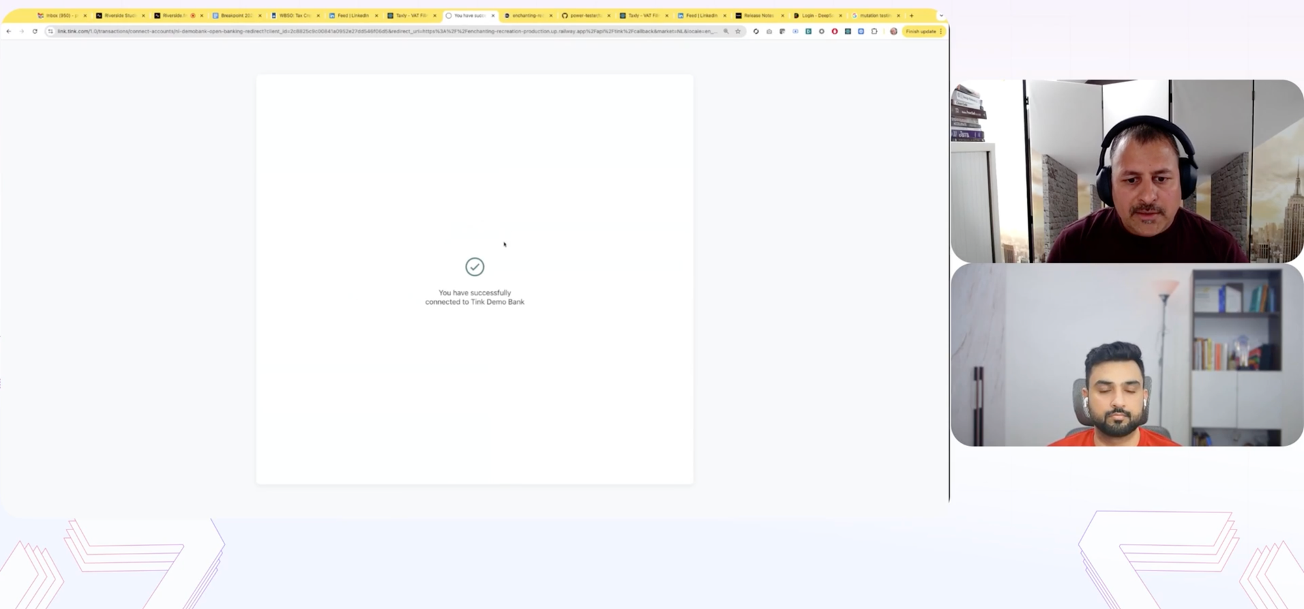This screenshot has height=609, width=1304.
Task: Bookmark this page with the star icon
Action: pyautogui.click(x=738, y=31)
